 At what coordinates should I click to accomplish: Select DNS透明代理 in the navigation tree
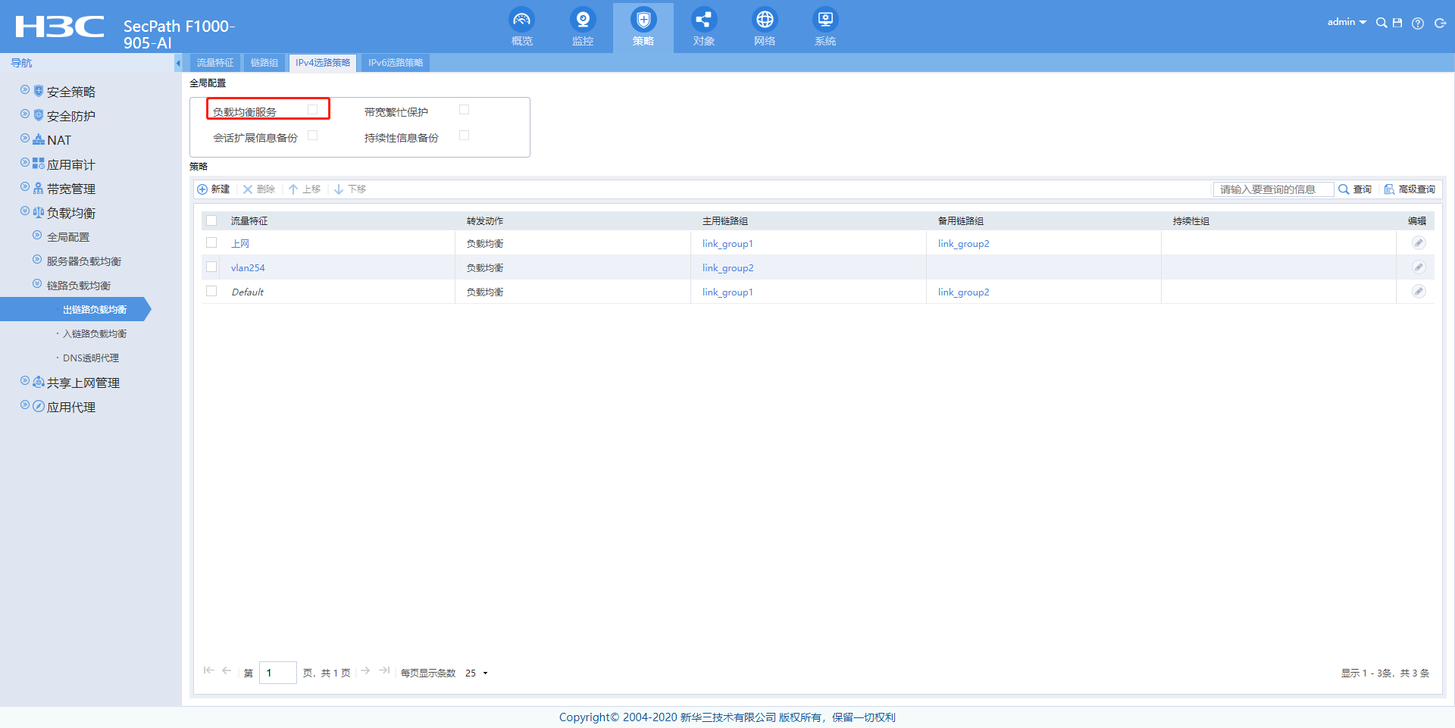coord(91,358)
